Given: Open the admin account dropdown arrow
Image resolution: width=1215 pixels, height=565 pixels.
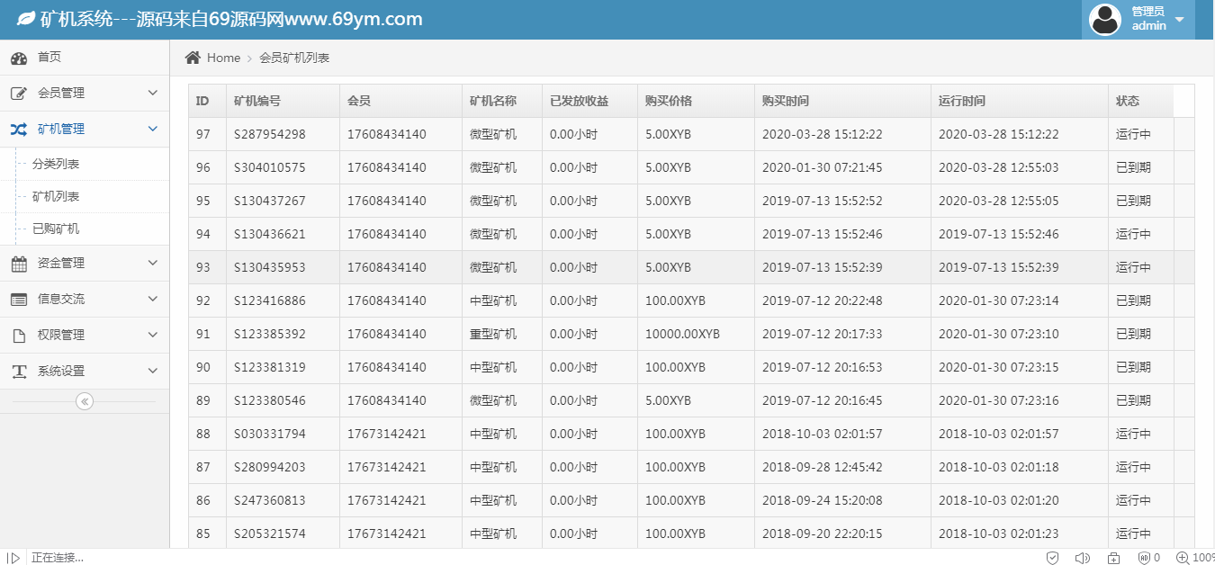Looking at the screenshot, I should pyautogui.click(x=1179, y=19).
